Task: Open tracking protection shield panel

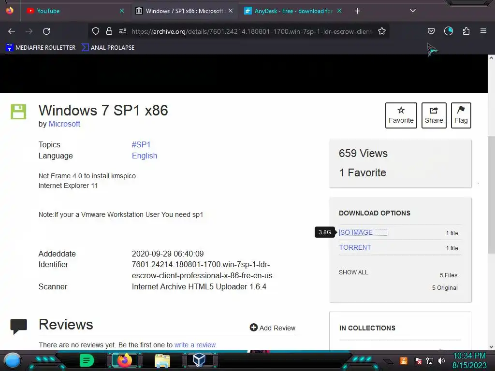Action: click(x=96, y=31)
